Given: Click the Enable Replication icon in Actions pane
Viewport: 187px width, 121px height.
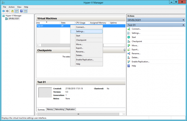Looking at the screenshot, I should (129, 62).
